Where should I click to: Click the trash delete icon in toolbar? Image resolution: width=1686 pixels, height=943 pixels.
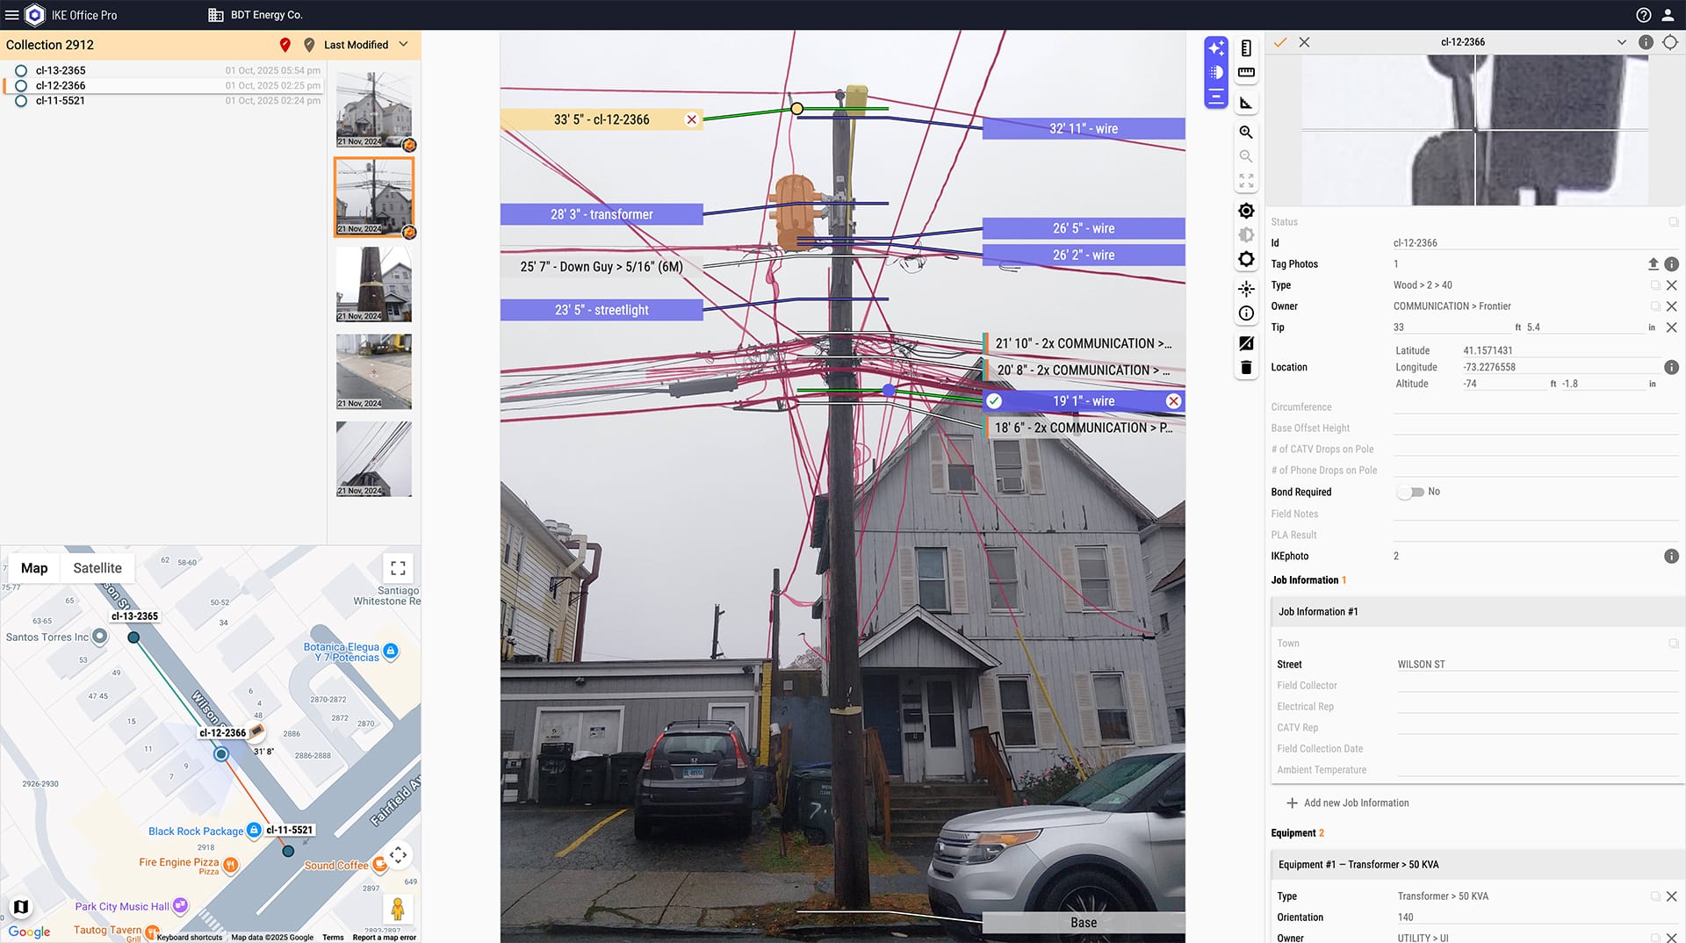(x=1245, y=368)
